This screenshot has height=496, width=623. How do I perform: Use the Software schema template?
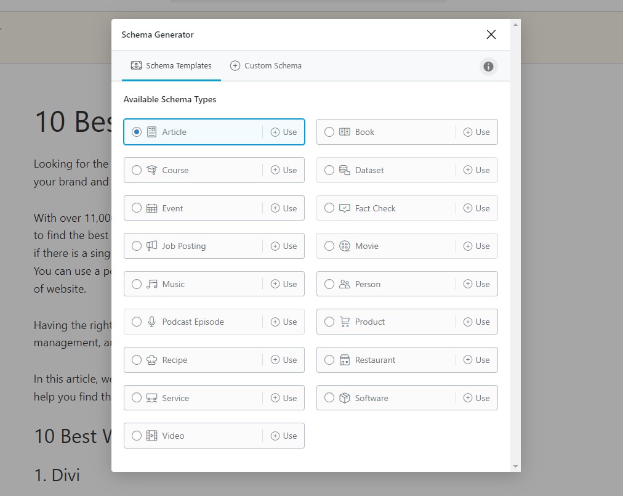476,398
